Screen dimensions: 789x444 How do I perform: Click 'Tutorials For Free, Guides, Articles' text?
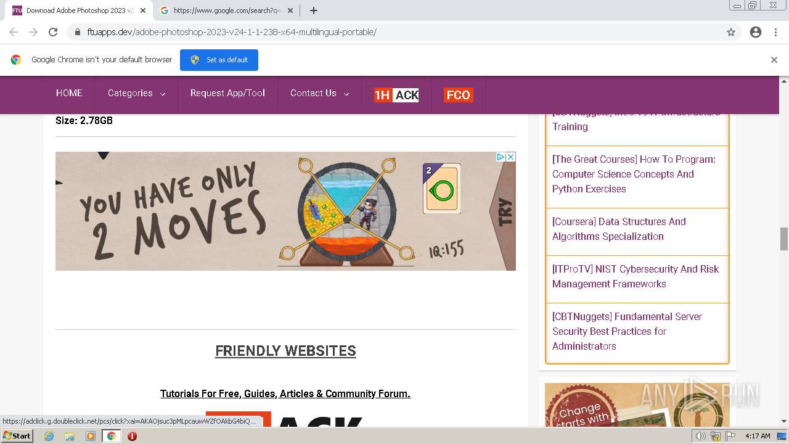coord(285,393)
